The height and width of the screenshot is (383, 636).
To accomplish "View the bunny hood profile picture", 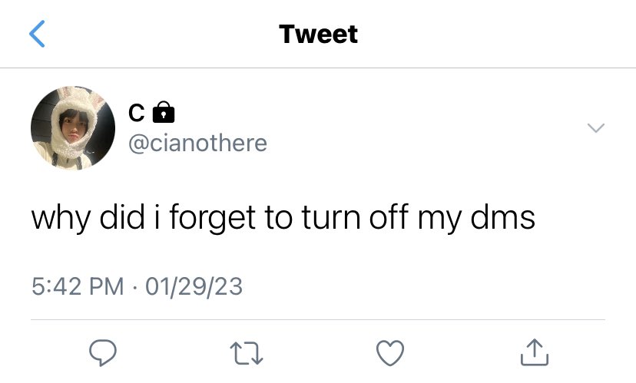I will [x=73, y=128].
